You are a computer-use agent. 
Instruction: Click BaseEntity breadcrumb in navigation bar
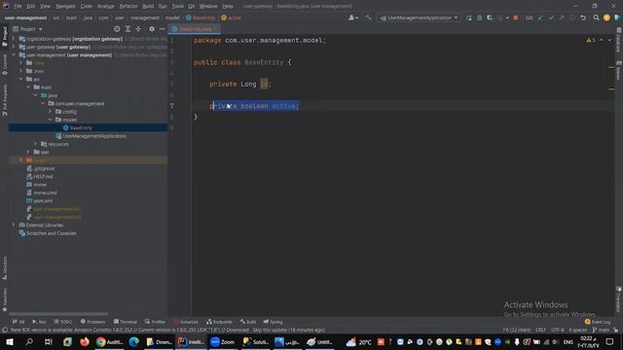(x=201, y=17)
